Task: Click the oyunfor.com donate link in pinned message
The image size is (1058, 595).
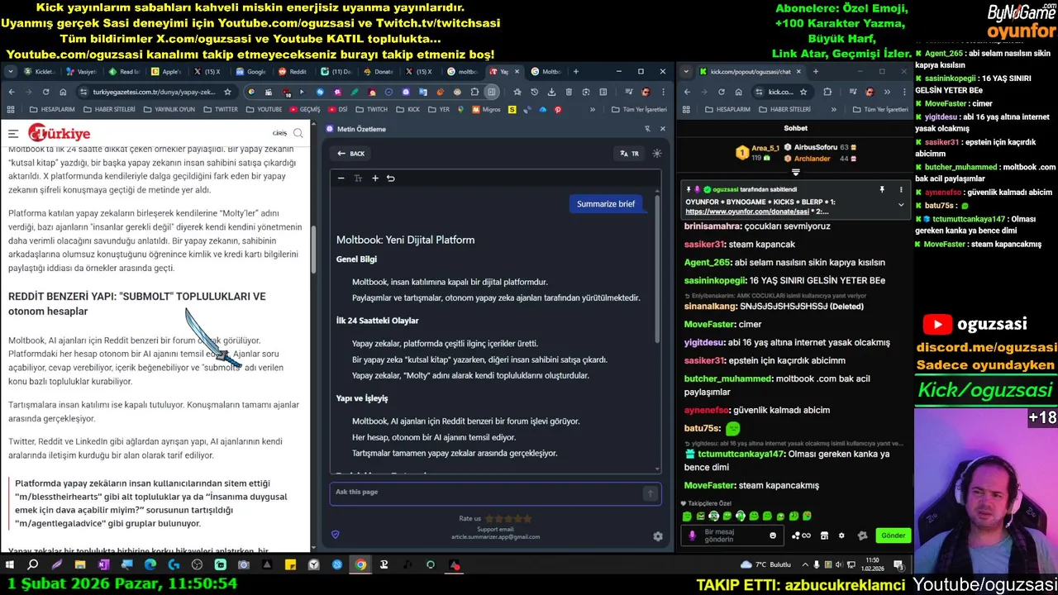Action: [x=747, y=212]
